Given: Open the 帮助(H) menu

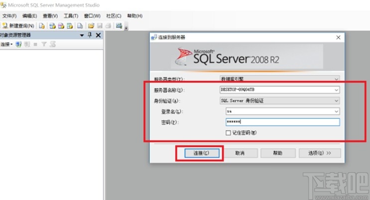Looking at the screenshot, I should click(x=135, y=16).
